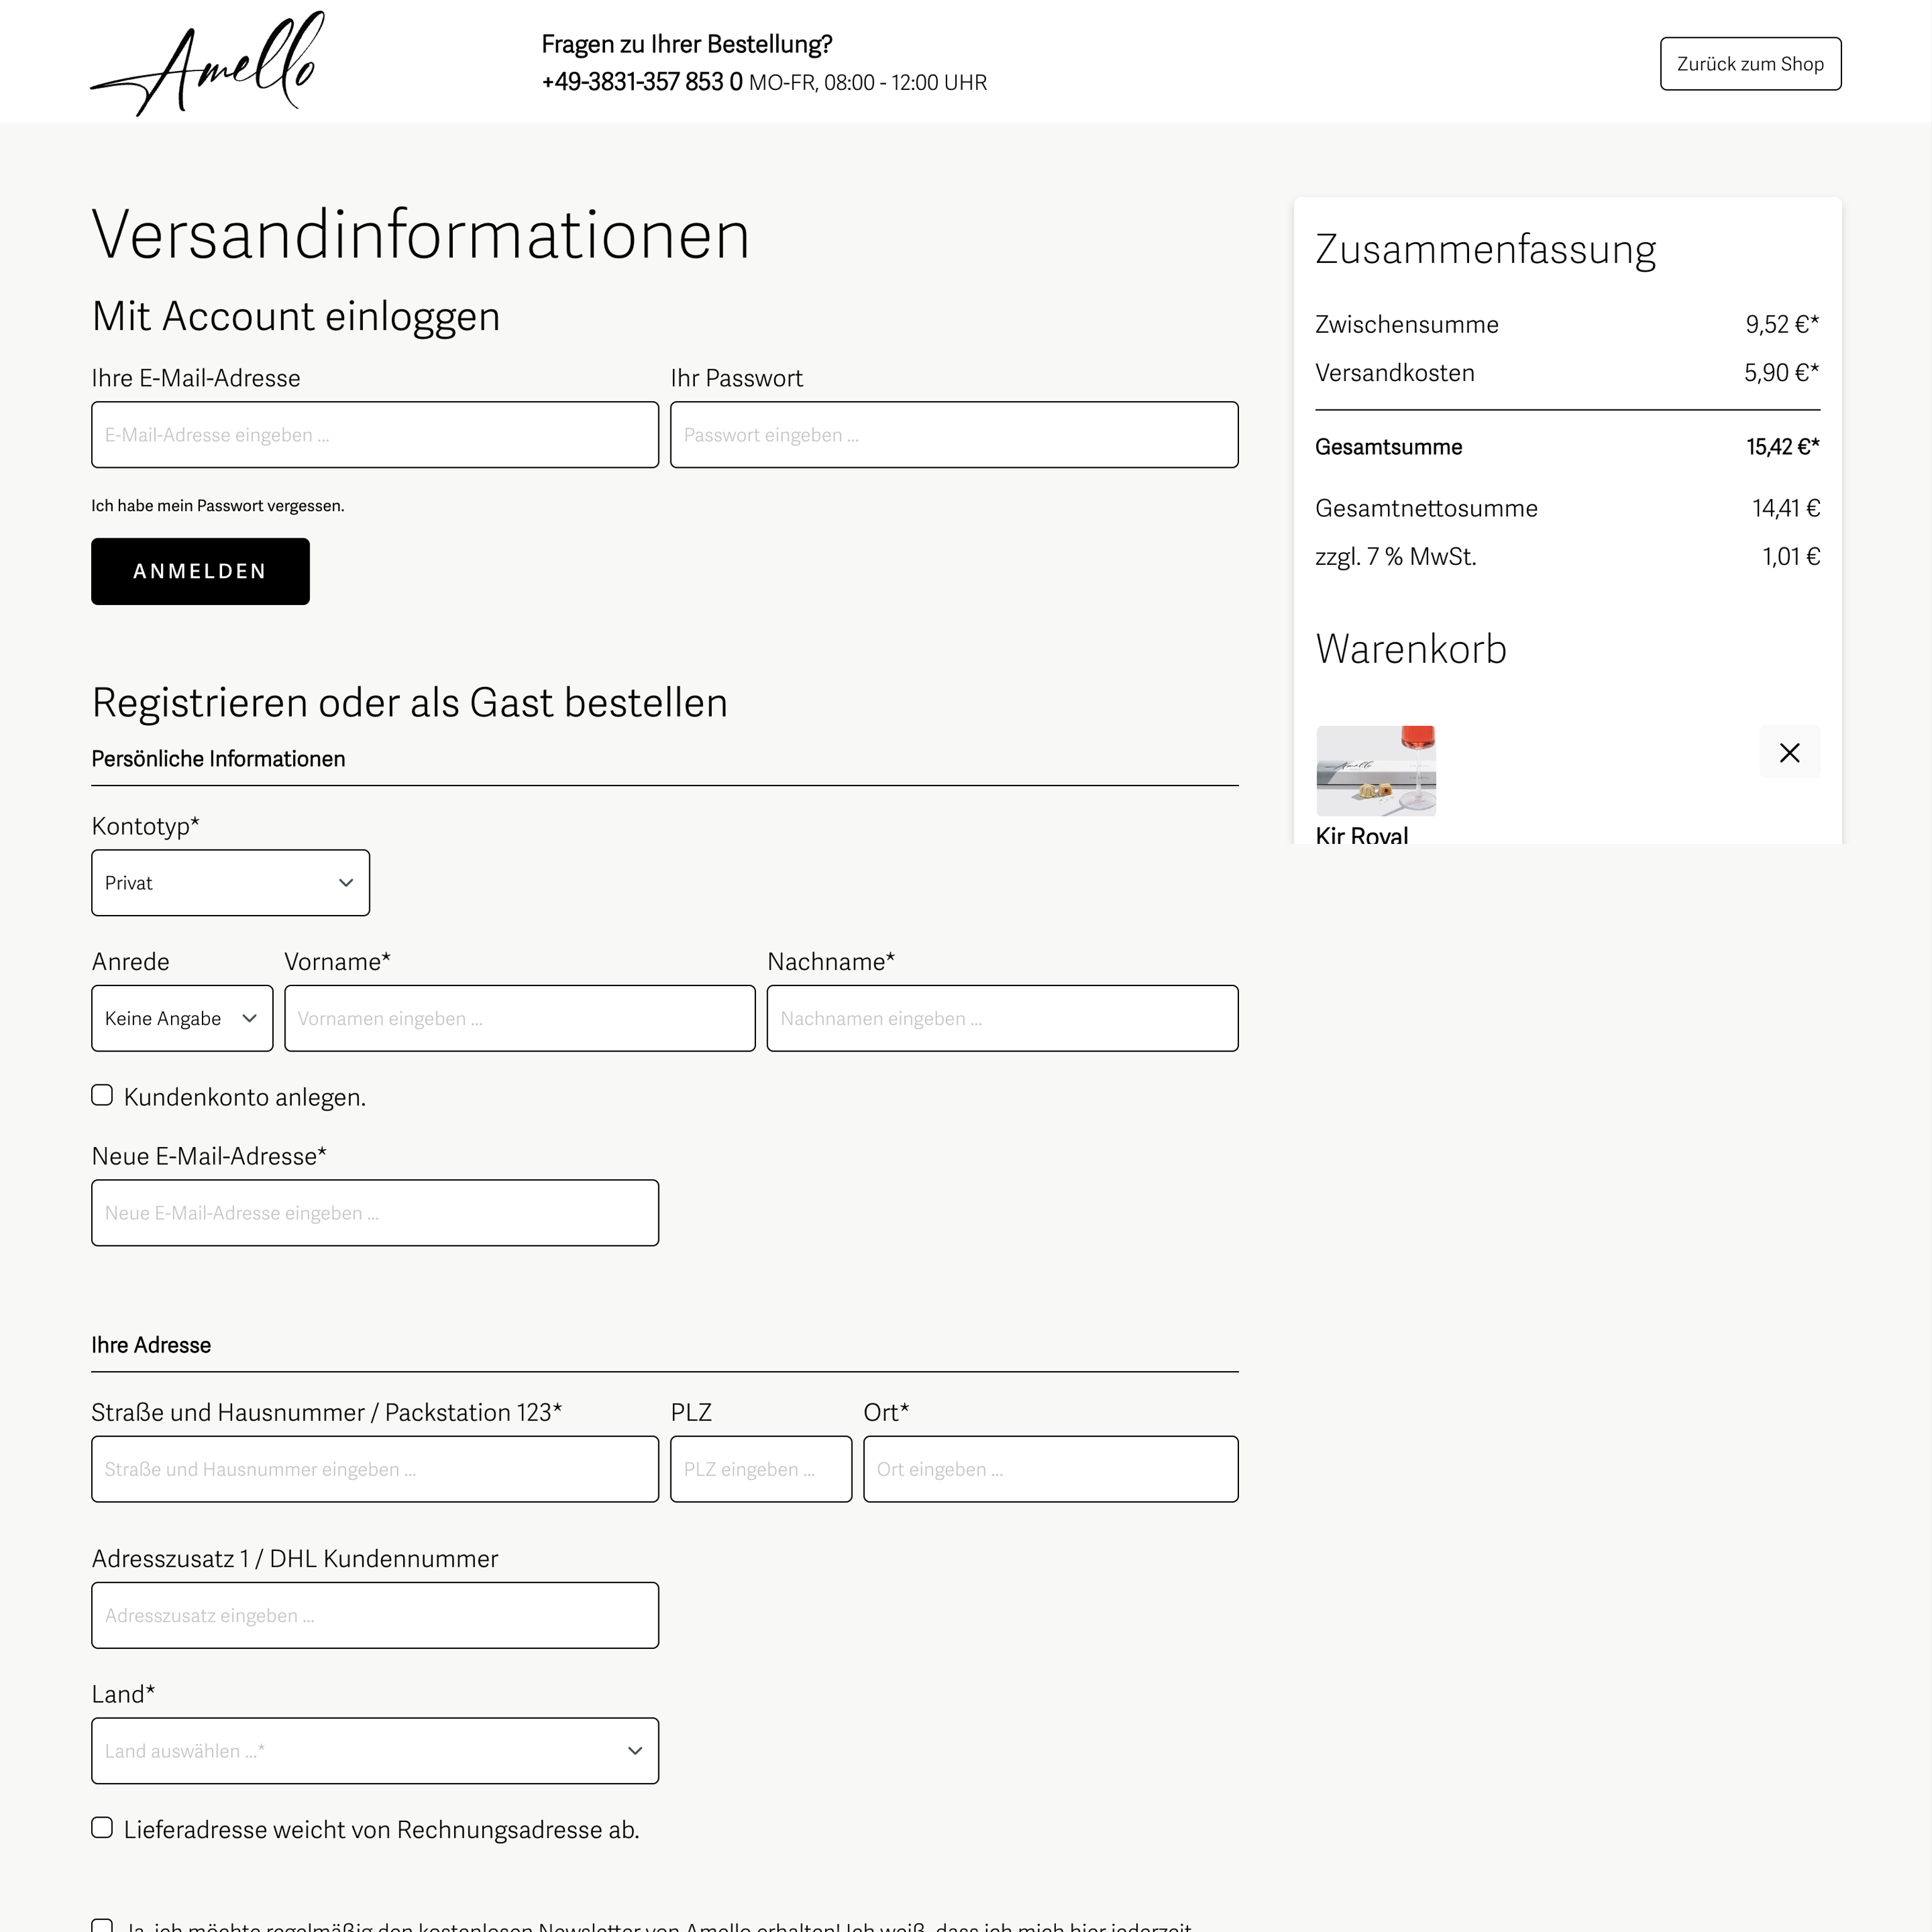Image resolution: width=1932 pixels, height=1932 pixels.
Task: Change the Kontotyp from Privat
Action: click(x=230, y=882)
